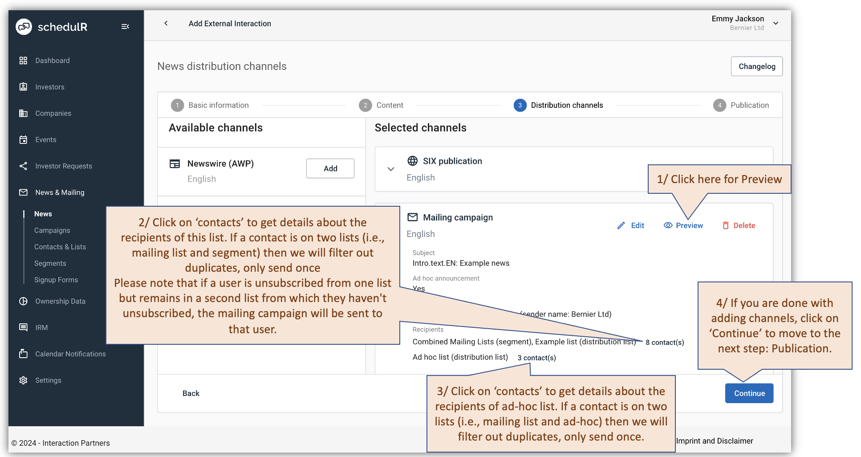Viewport: 861px width, 457px height.
Task: Open the Events calendar icon
Action: (24, 139)
